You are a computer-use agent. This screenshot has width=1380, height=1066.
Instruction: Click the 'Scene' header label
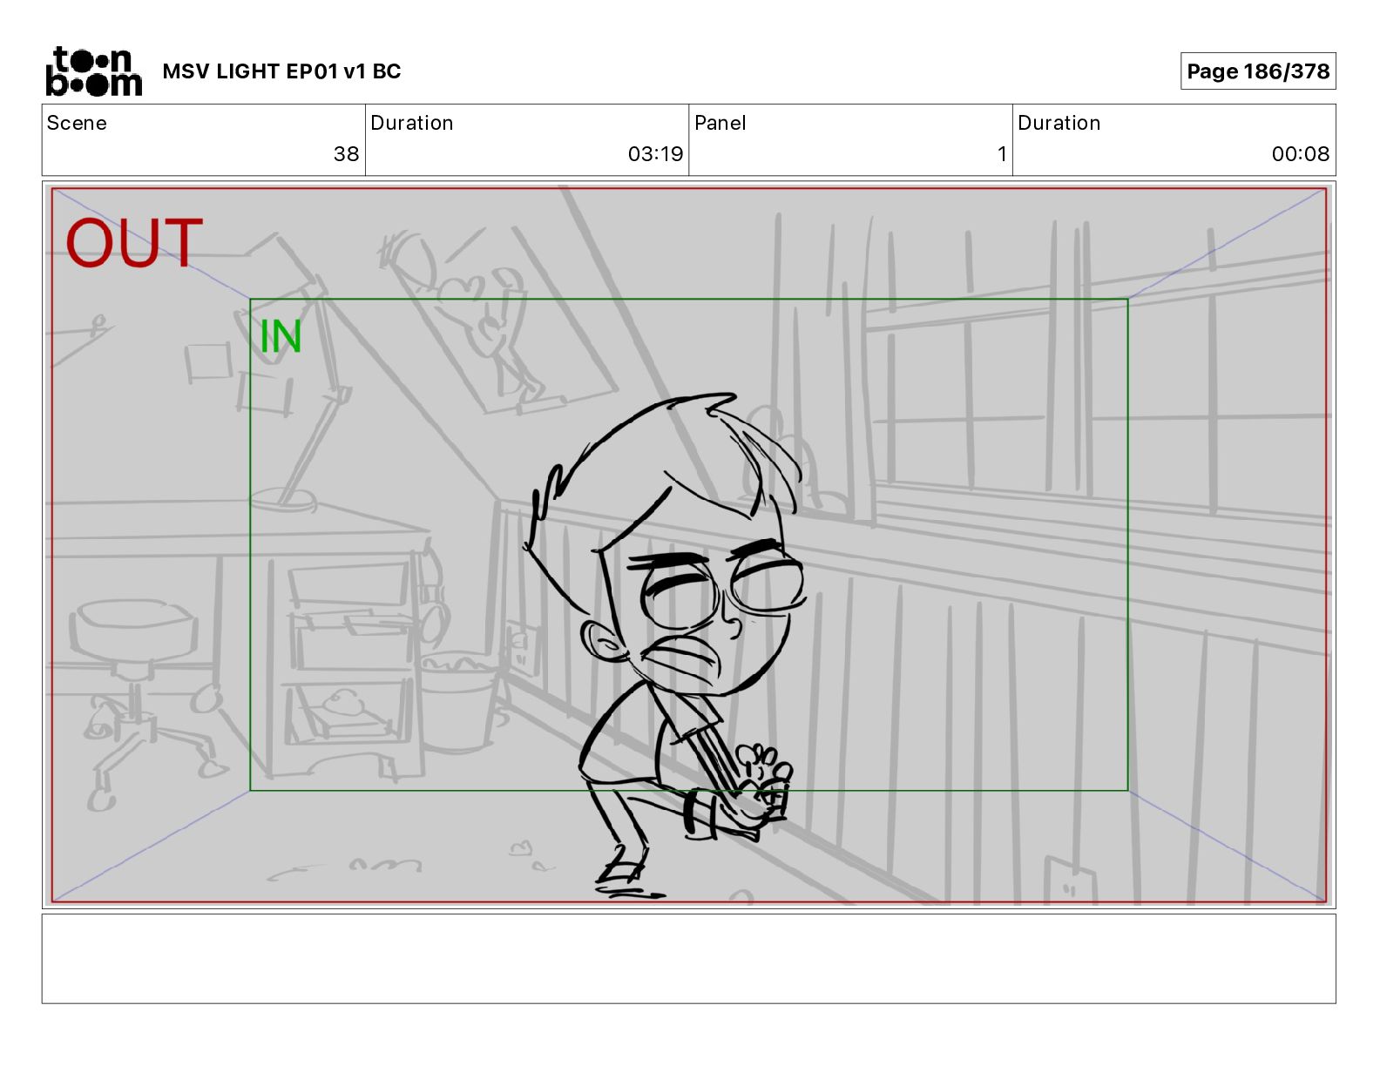coord(77,123)
